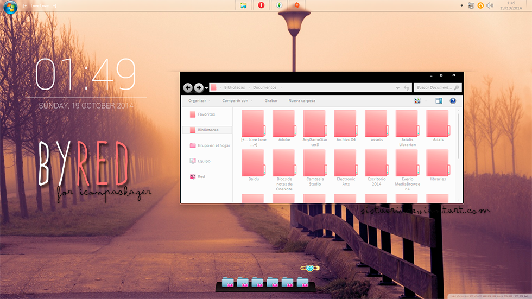Open the green diamond taskbar icon
The image size is (532, 299).
pyautogui.click(x=279, y=5)
